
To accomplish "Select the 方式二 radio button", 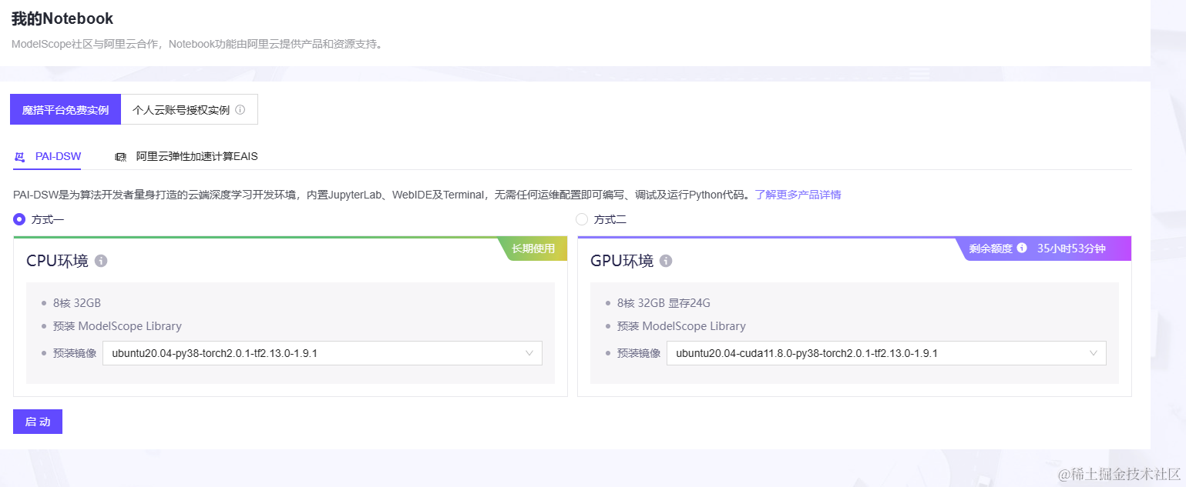I will (582, 219).
